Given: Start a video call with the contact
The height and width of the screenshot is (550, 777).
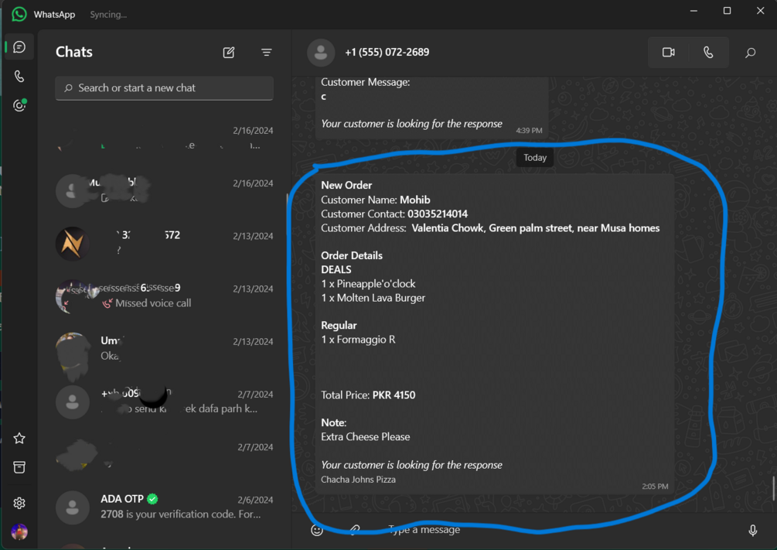Looking at the screenshot, I should [x=669, y=52].
